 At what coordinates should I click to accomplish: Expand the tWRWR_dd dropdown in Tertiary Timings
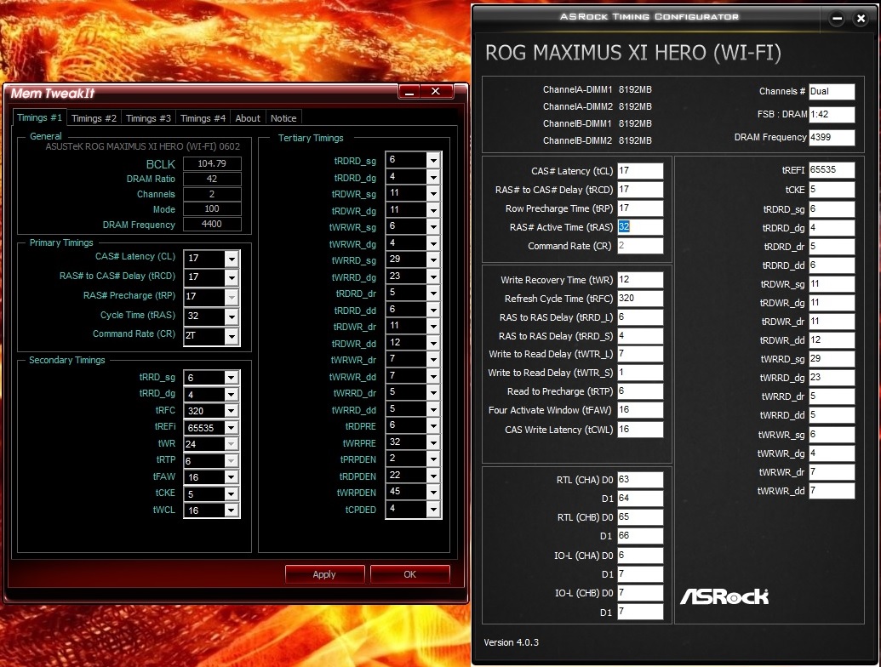[x=433, y=375]
